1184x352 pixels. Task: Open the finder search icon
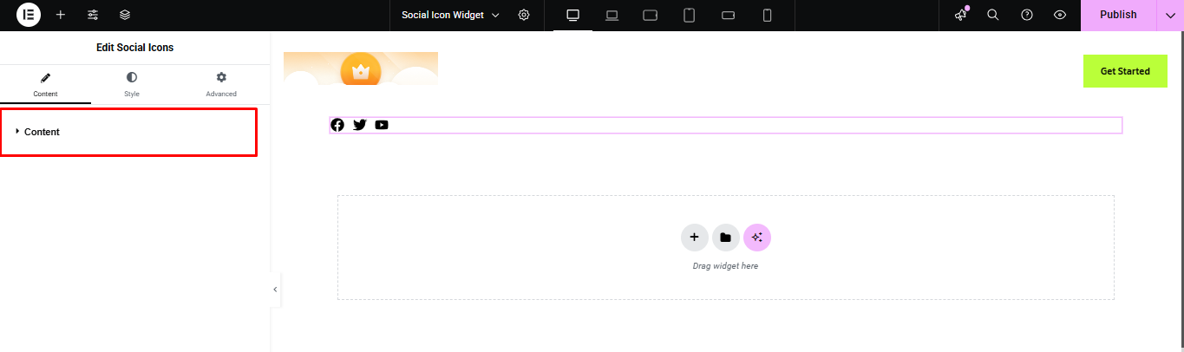point(993,15)
